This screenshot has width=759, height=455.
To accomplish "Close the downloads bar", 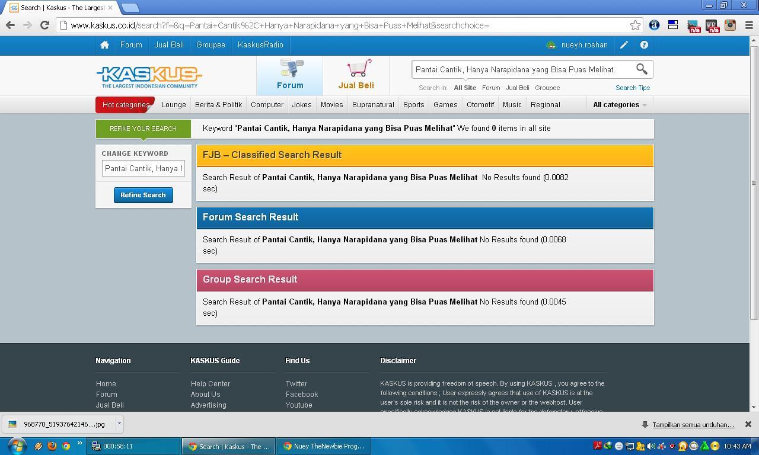I will pyautogui.click(x=748, y=424).
